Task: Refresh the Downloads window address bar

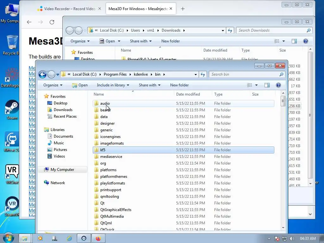Action: click(230, 31)
